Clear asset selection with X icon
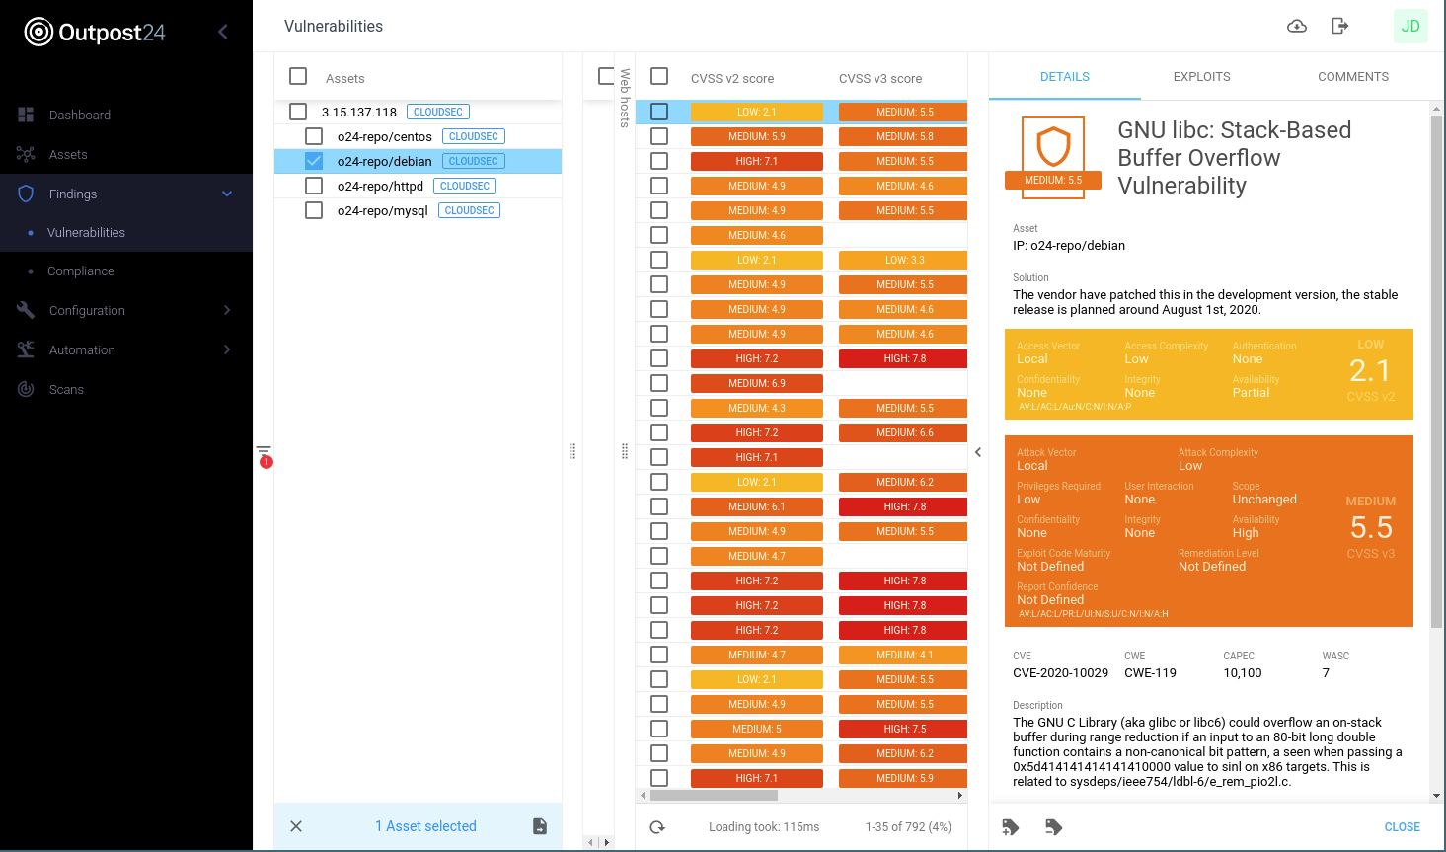Screen dimensions: 1446x852 tap(296, 826)
